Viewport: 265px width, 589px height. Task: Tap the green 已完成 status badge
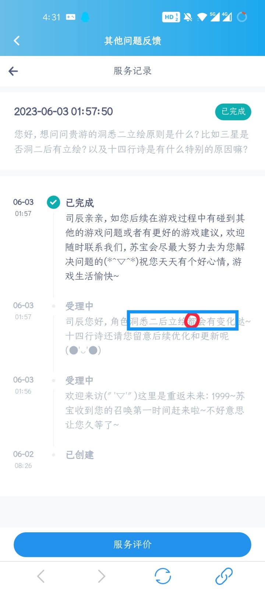pos(233,112)
